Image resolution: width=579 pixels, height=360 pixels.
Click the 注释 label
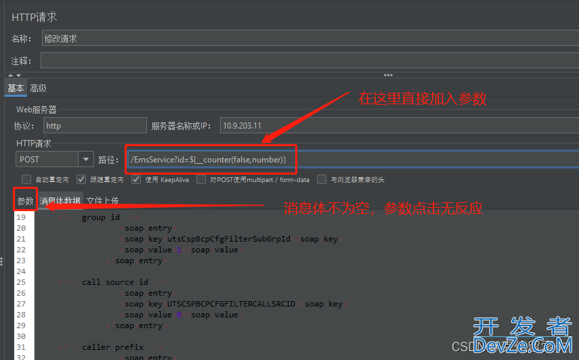22,61
